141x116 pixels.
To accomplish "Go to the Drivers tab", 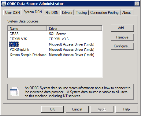I will pos(67,13).
